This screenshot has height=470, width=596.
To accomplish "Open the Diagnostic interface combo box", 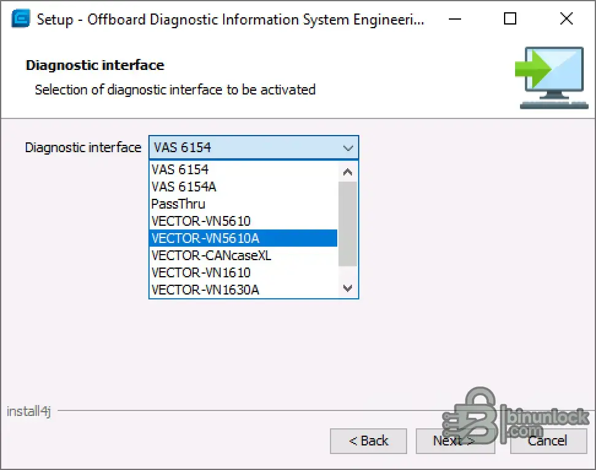I will (x=253, y=147).
